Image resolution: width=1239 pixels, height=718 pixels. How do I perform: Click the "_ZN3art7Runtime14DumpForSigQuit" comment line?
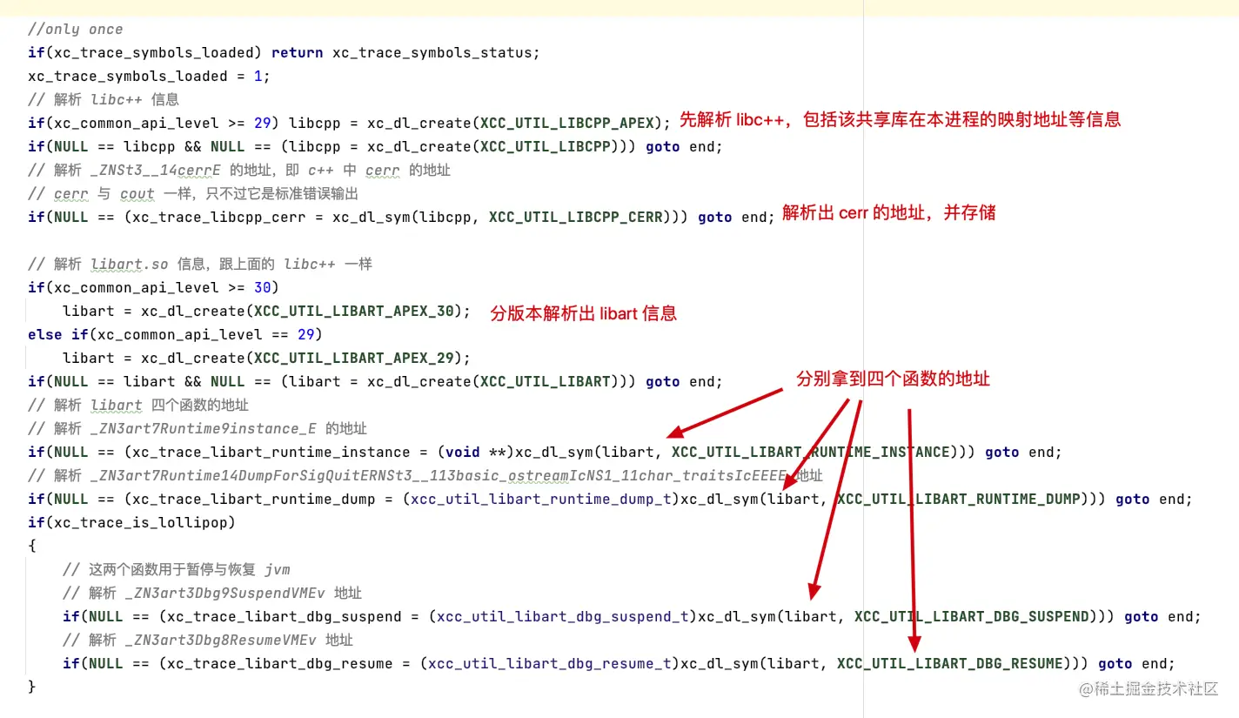425,476
